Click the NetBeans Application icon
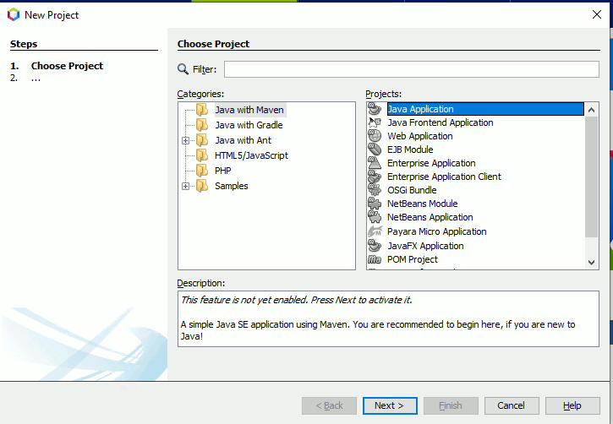Screen dimensions: 613x424 point(375,217)
